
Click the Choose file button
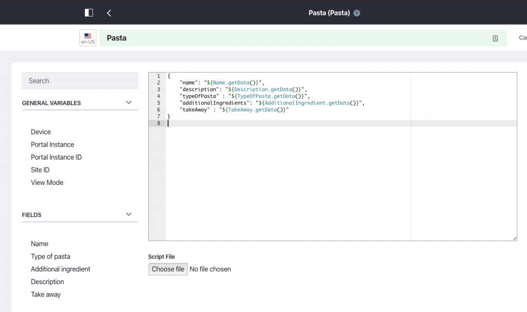click(168, 269)
